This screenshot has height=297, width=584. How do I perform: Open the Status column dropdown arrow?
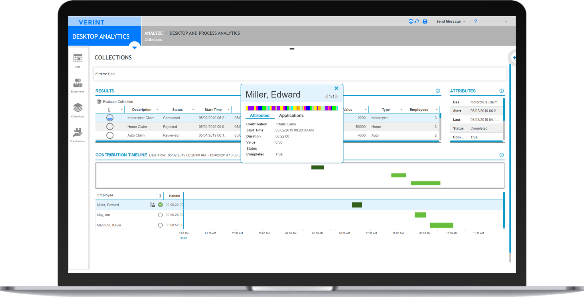(193, 110)
